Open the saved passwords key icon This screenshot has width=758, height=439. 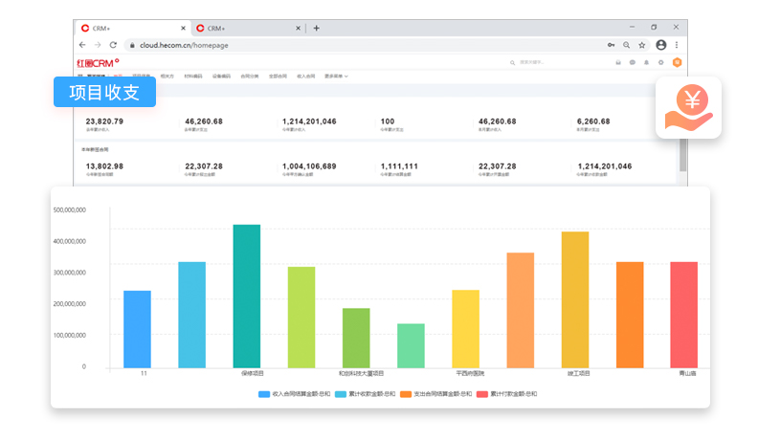[x=611, y=45]
